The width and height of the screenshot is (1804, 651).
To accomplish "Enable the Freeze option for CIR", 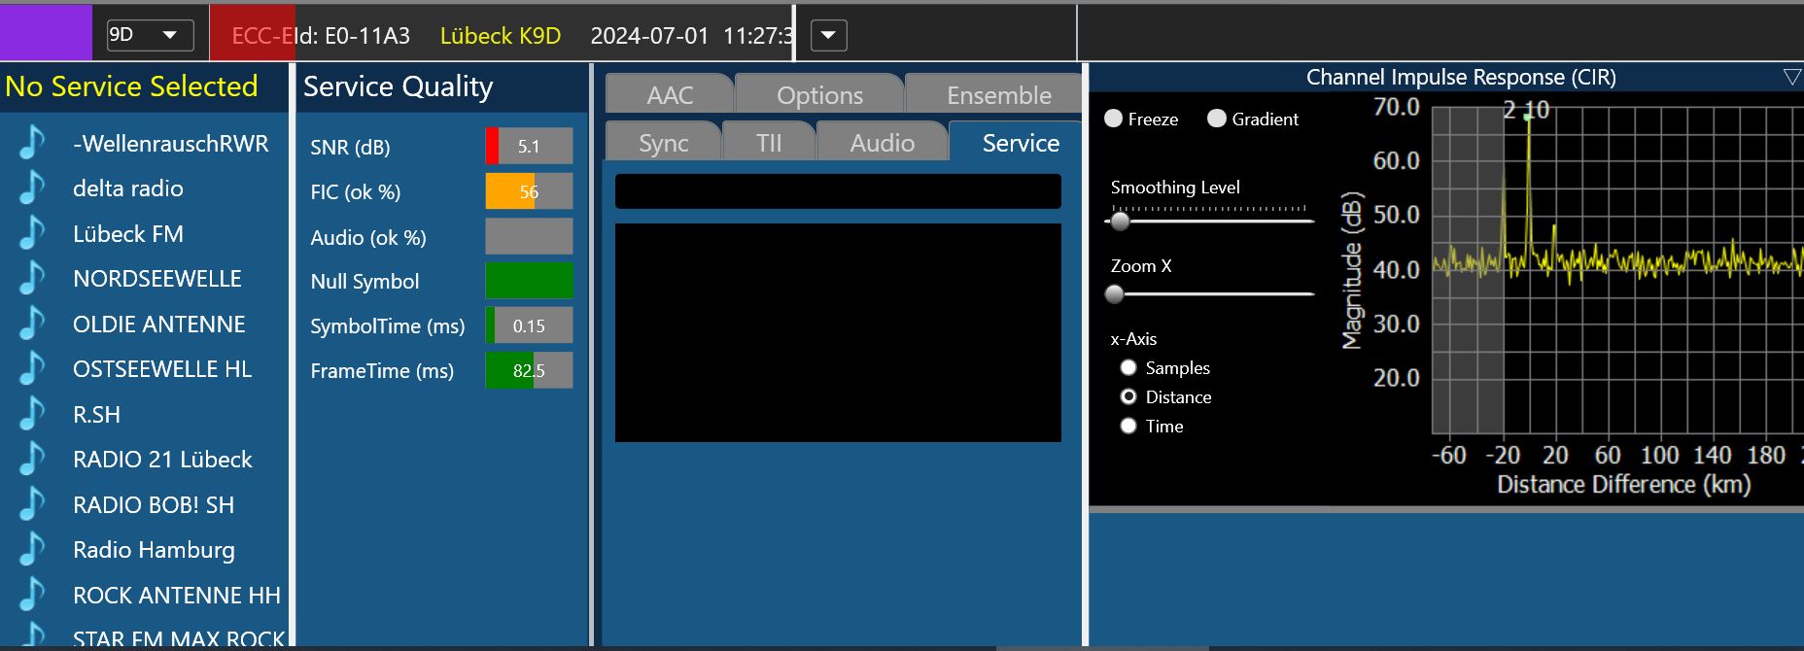I will (x=1114, y=119).
